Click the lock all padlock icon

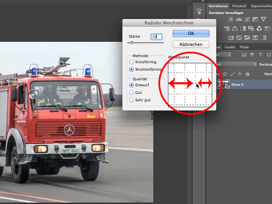click(248, 74)
